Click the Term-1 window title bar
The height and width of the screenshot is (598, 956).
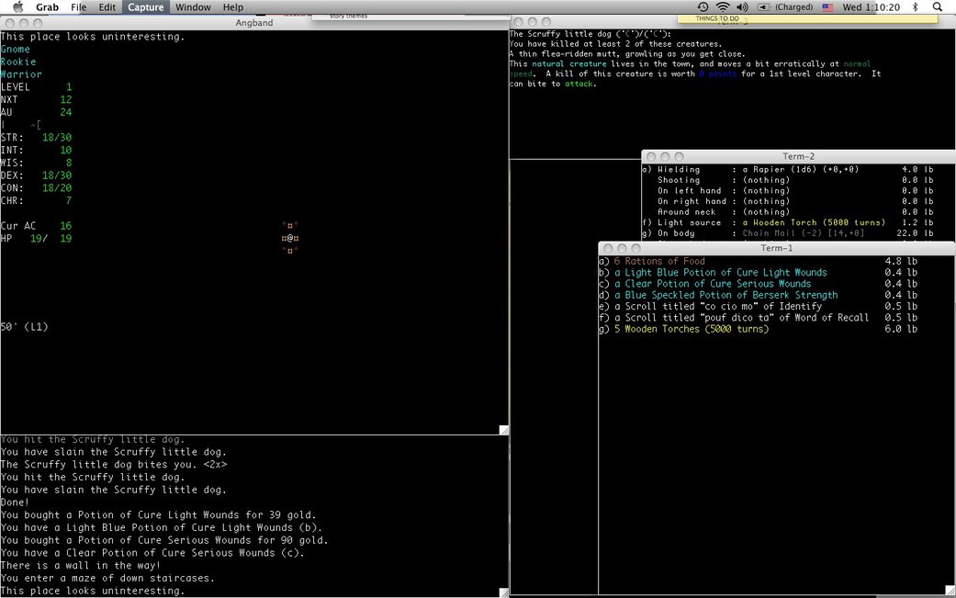pos(776,248)
